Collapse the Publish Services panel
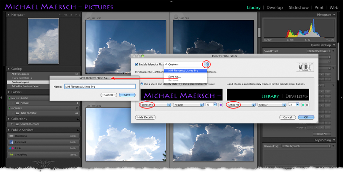Screen dimensions: 343x172 pos(8,130)
